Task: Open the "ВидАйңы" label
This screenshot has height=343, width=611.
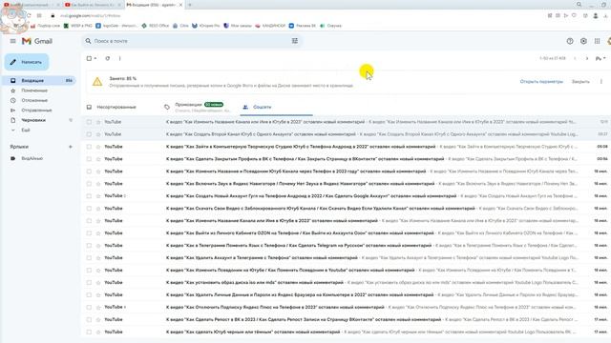Action: (32, 158)
